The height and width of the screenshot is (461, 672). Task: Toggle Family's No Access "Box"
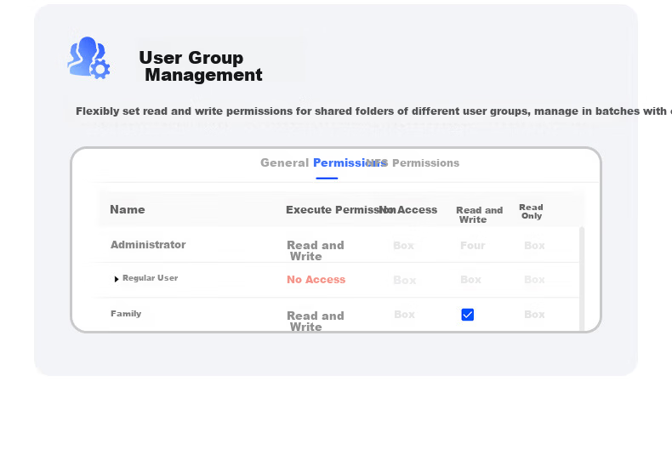click(x=404, y=315)
